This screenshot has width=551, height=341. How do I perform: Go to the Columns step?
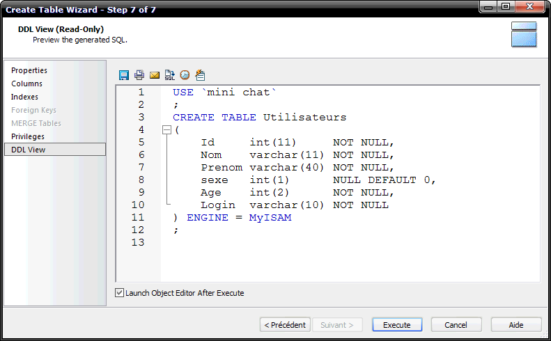[26, 84]
